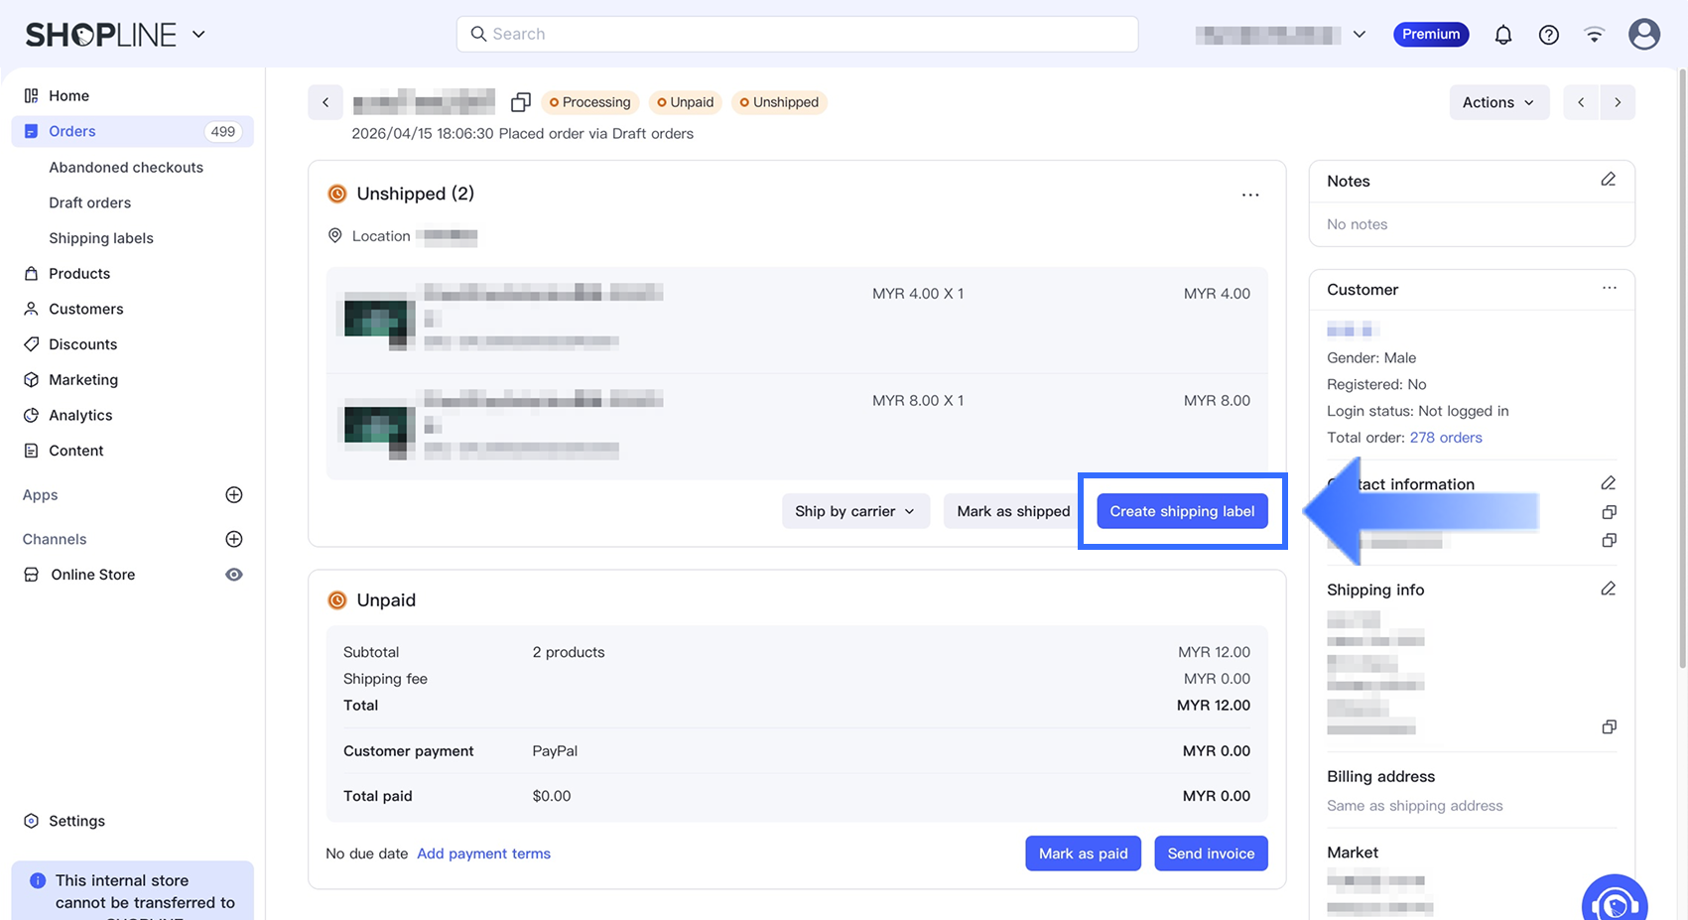Edit Notes with the pencil icon
The height and width of the screenshot is (920, 1688).
tap(1608, 180)
